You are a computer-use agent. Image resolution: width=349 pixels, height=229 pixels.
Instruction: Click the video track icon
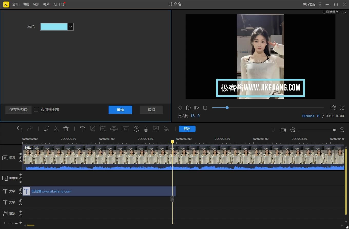pos(5,158)
